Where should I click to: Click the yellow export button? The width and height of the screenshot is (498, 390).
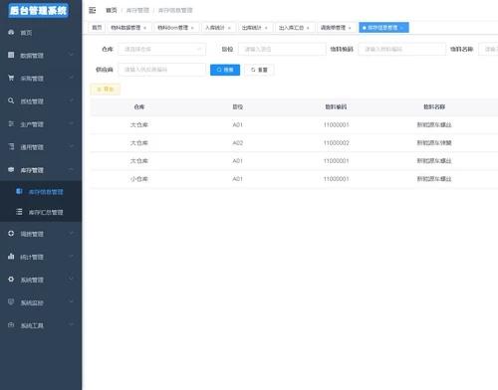coord(106,90)
